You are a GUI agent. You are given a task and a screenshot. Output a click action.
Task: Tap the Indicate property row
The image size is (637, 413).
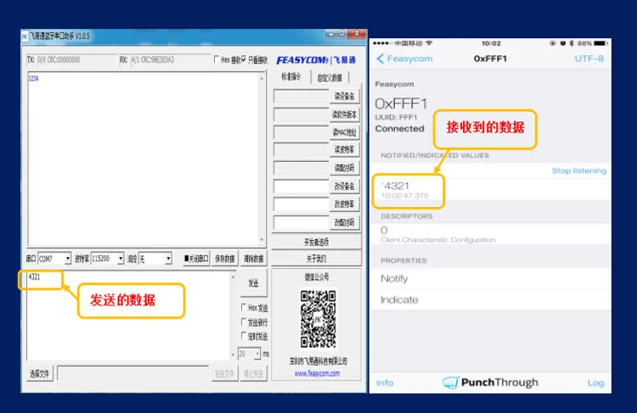(490, 300)
